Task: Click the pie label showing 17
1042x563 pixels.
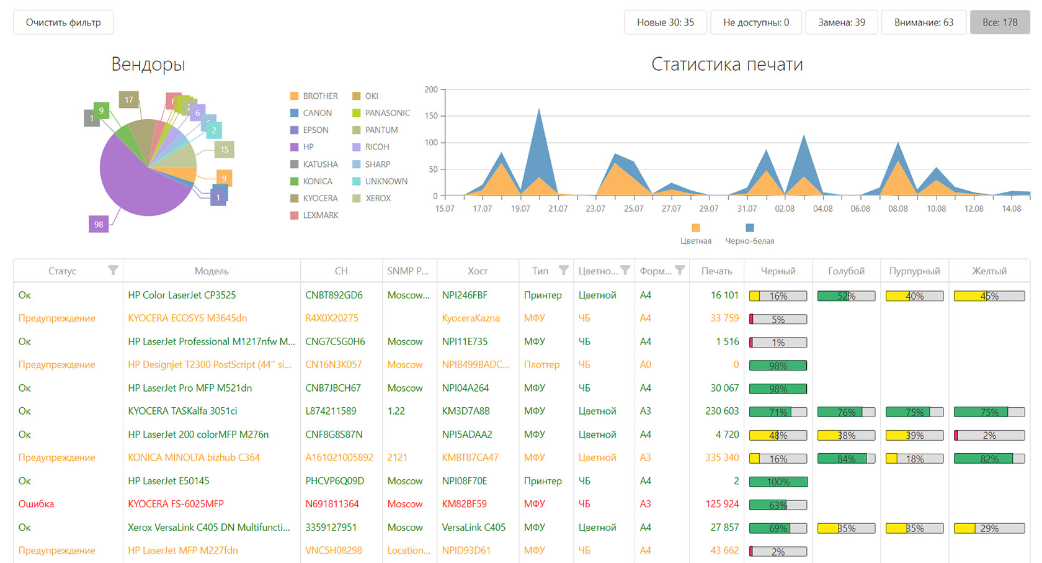Action: point(128,99)
